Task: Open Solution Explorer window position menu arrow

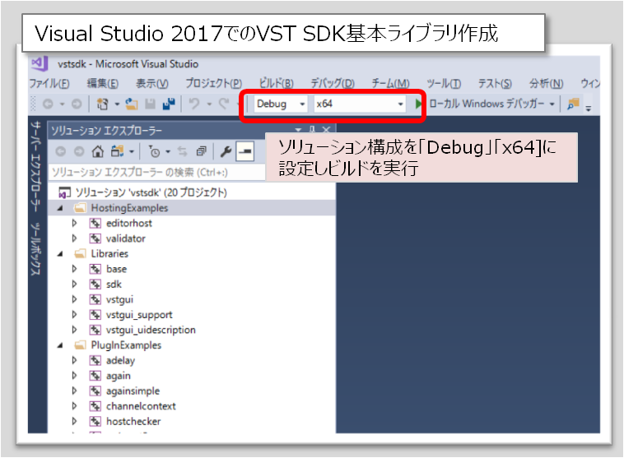Action: point(299,129)
